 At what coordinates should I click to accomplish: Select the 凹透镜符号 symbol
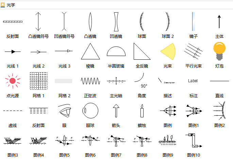64,21
